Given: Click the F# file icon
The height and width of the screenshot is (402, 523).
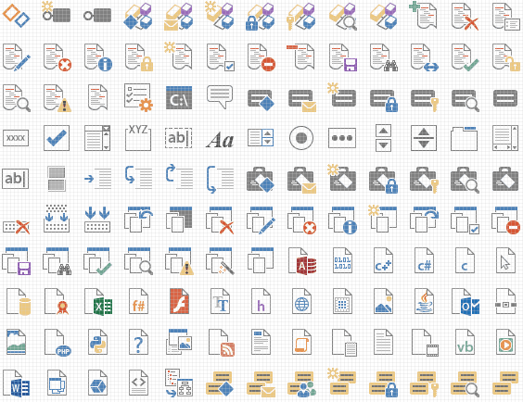Looking at the screenshot, I should tap(138, 301).
